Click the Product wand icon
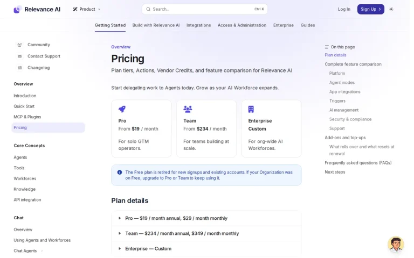 point(75,9)
